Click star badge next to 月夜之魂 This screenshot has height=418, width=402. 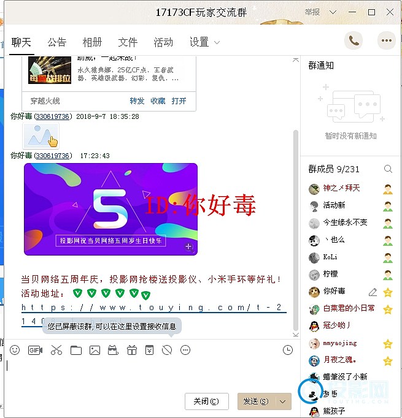[x=388, y=361]
